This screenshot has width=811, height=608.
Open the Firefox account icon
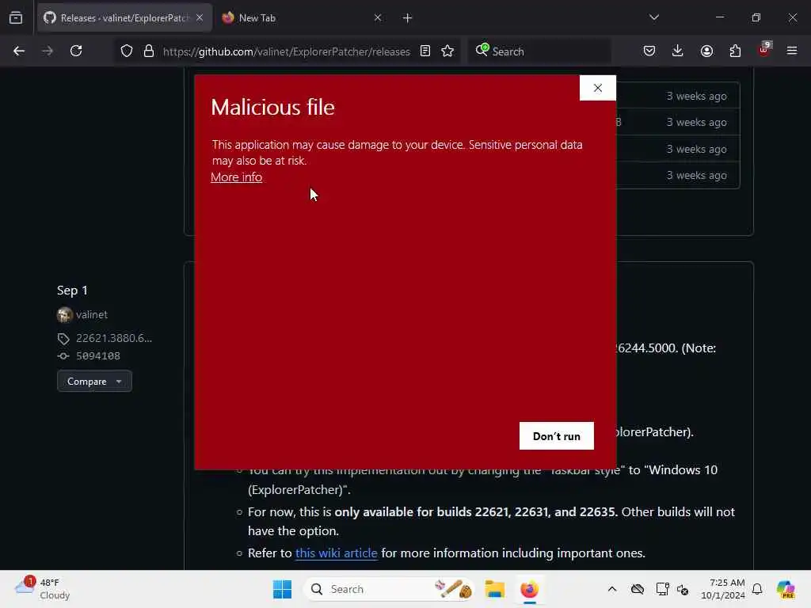click(x=706, y=51)
